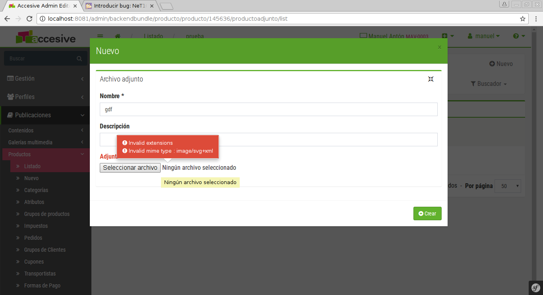Reload the page with browser refresh icon

[29, 19]
